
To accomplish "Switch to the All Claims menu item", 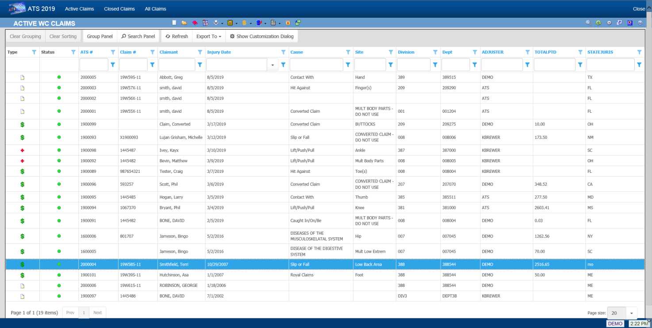I will click(x=155, y=9).
